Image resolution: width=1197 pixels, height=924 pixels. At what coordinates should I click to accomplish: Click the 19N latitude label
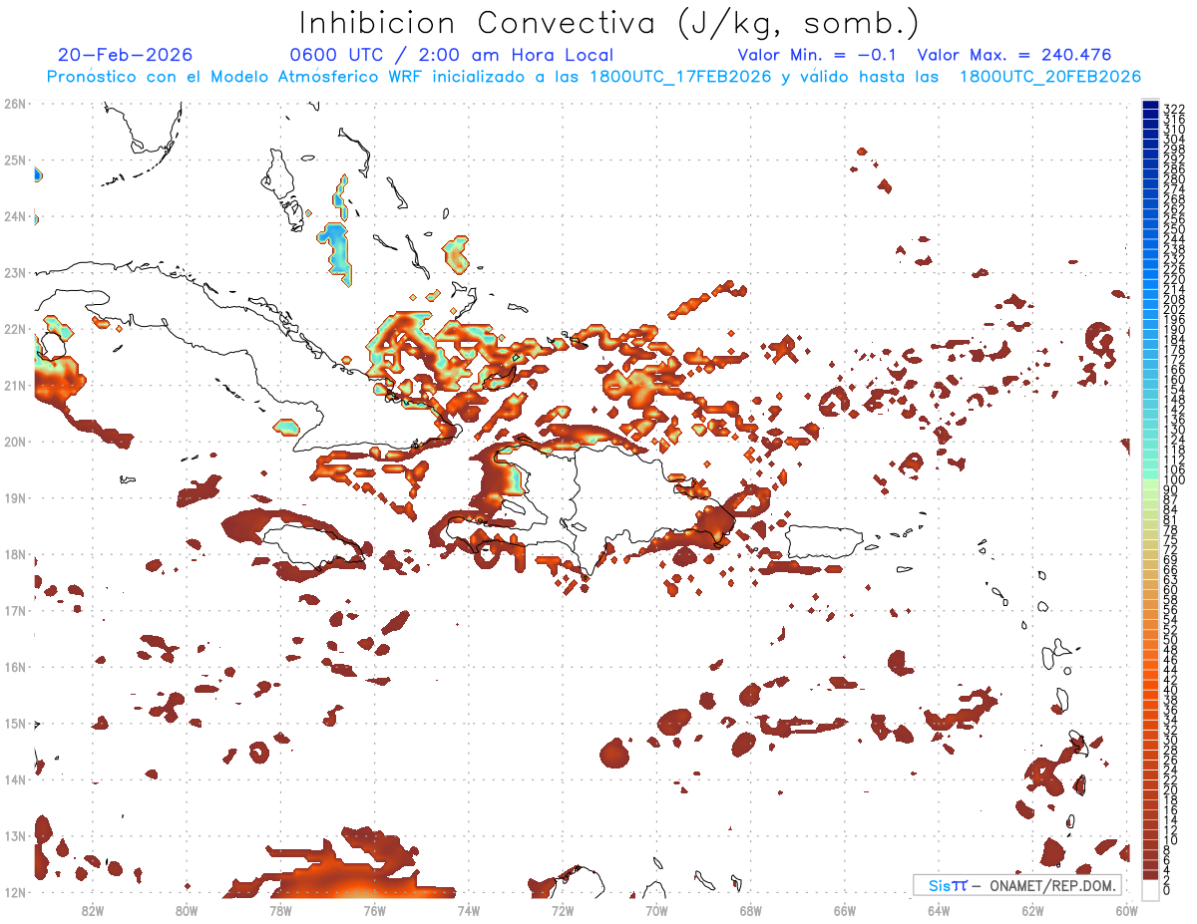(x=15, y=497)
